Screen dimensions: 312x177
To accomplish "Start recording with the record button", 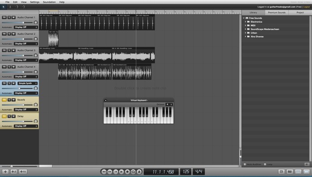I will point(127,172).
